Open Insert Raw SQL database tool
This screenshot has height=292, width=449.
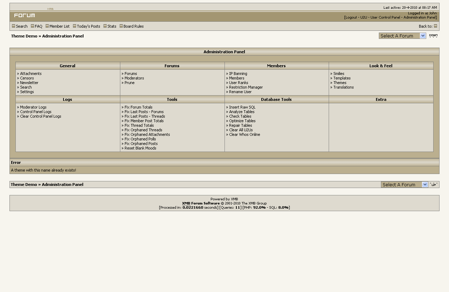coord(242,107)
